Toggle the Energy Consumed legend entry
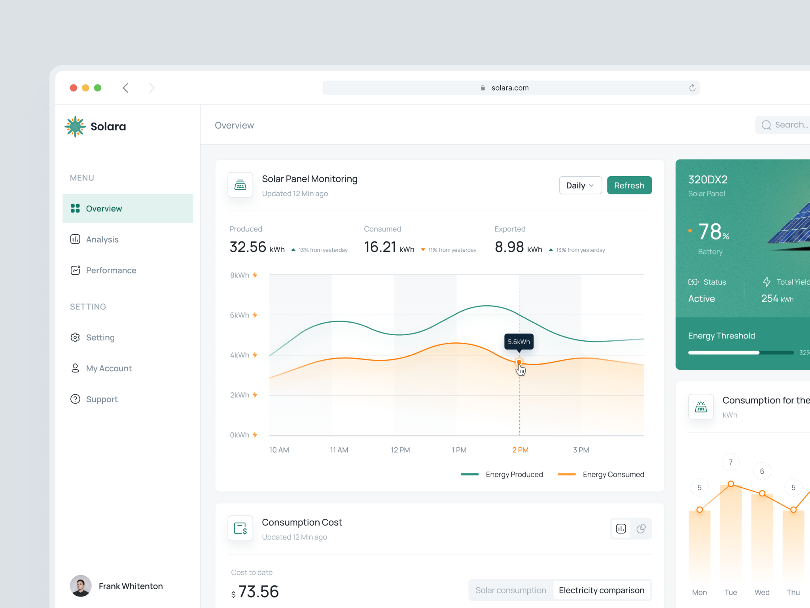 pyautogui.click(x=601, y=474)
